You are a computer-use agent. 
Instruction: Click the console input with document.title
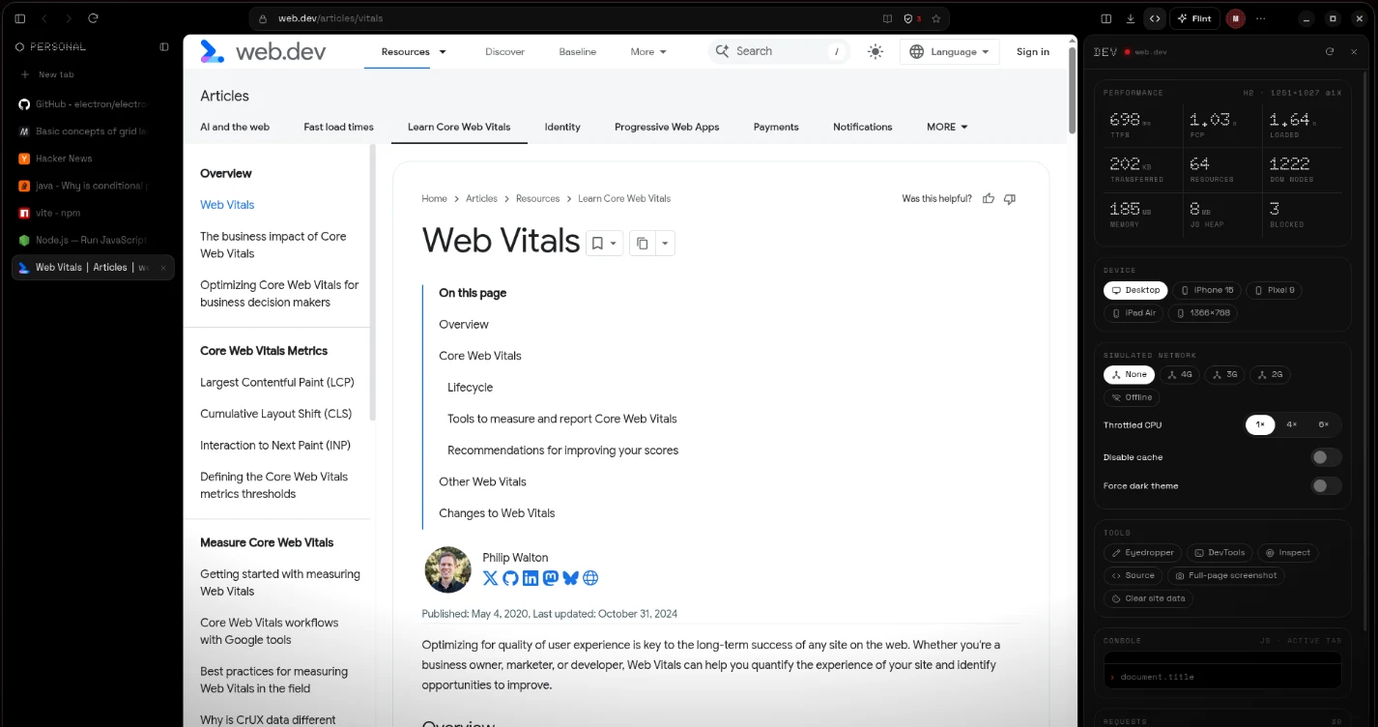coord(1223,677)
